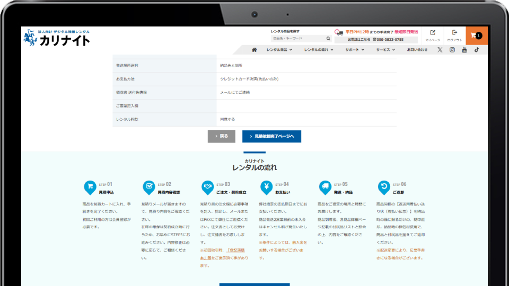Screen dimensions: 509x286
Task: Click STEP 06 return arrow pin icon
Action: coord(384,187)
